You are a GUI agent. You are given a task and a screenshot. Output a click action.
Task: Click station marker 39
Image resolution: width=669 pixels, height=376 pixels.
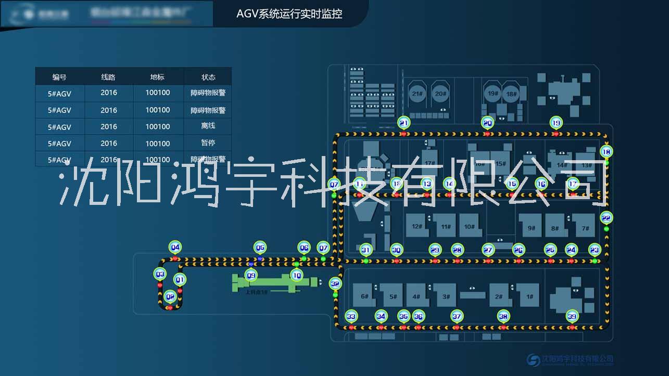572,316
